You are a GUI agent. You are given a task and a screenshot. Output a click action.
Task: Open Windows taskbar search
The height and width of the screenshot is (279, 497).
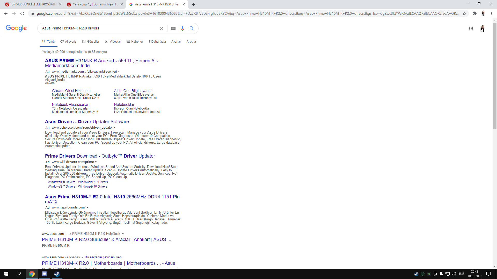[x=19, y=274]
